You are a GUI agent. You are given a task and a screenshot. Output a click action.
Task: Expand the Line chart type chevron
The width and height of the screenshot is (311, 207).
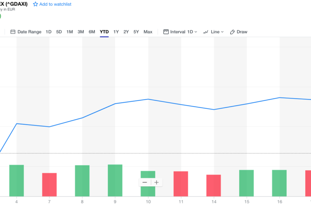[222, 32]
